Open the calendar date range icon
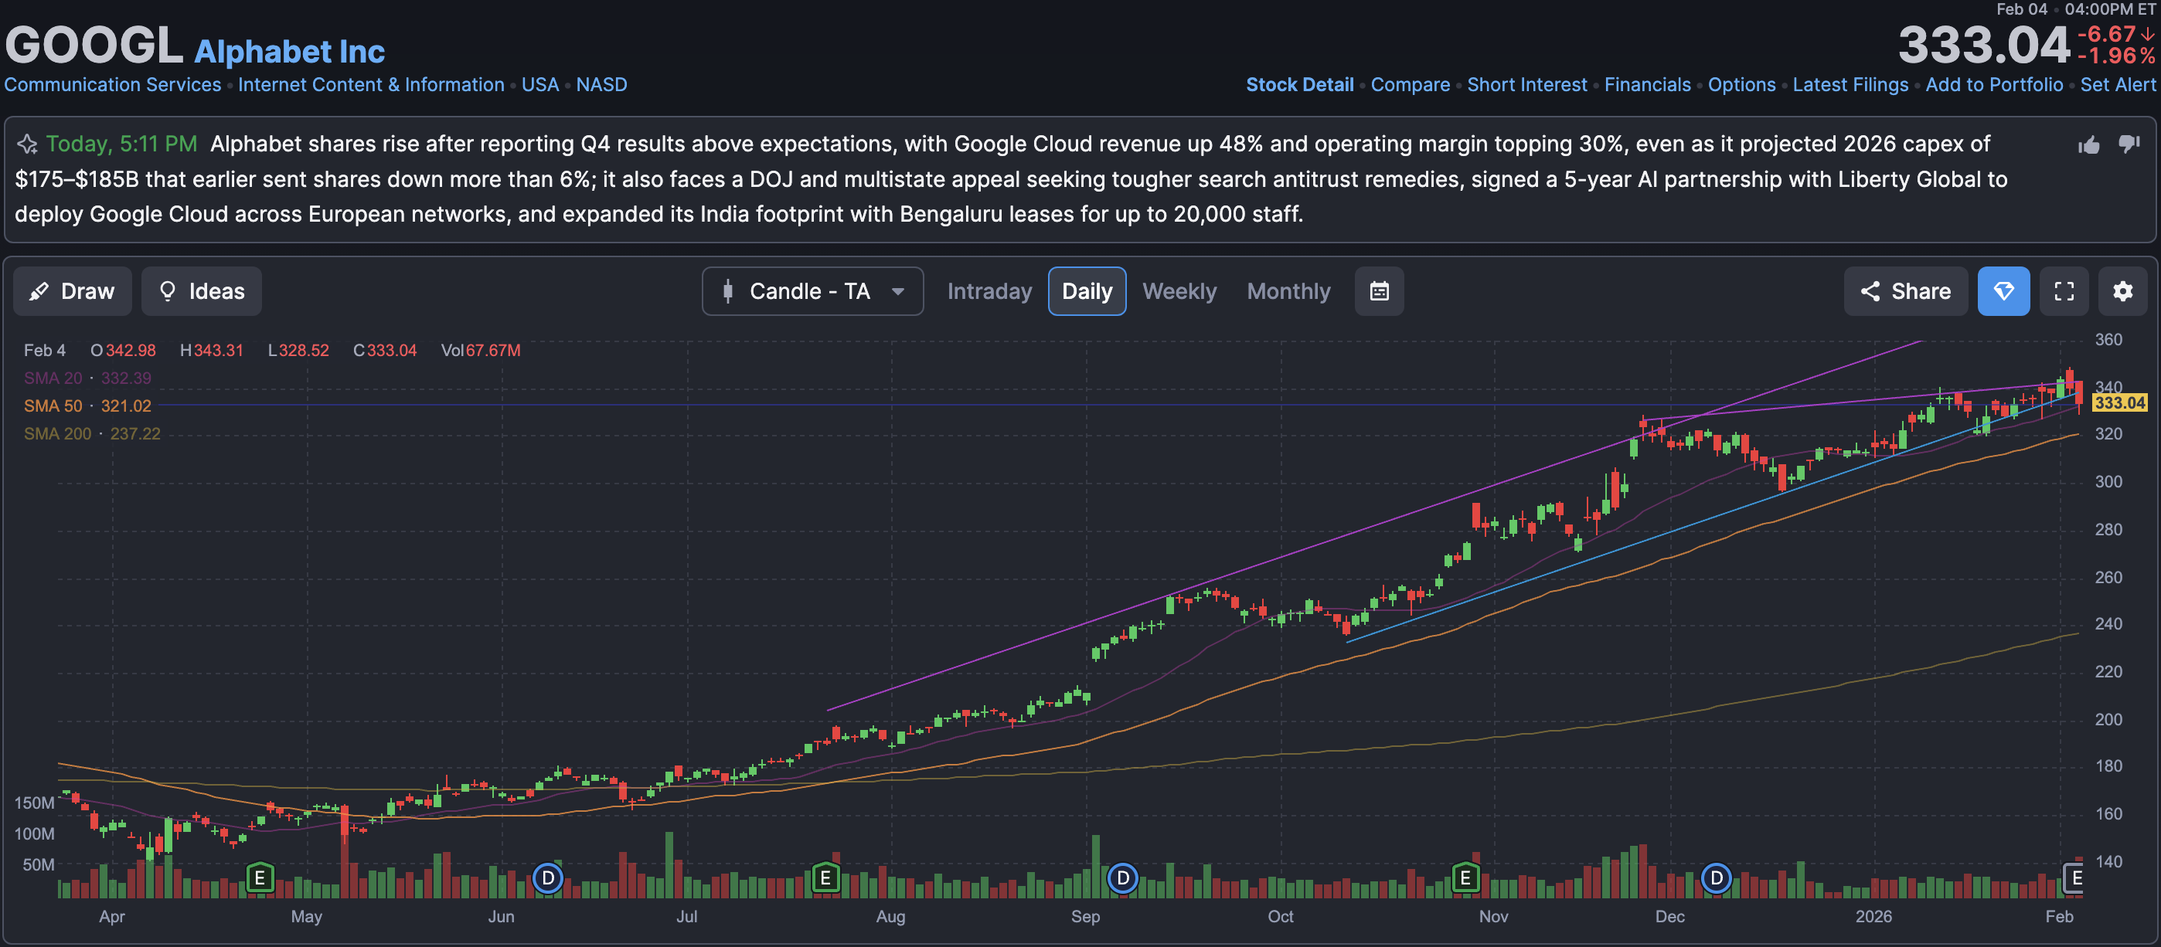The width and height of the screenshot is (2161, 947). pos(1378,290)
